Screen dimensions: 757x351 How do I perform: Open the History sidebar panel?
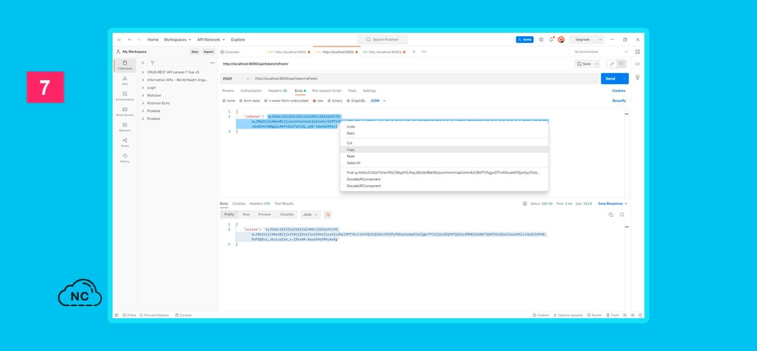[125, 158]
